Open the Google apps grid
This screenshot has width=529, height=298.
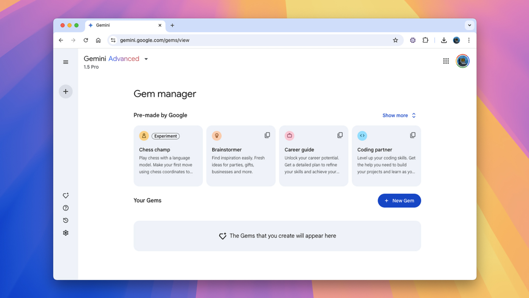[x=446, y=61]
